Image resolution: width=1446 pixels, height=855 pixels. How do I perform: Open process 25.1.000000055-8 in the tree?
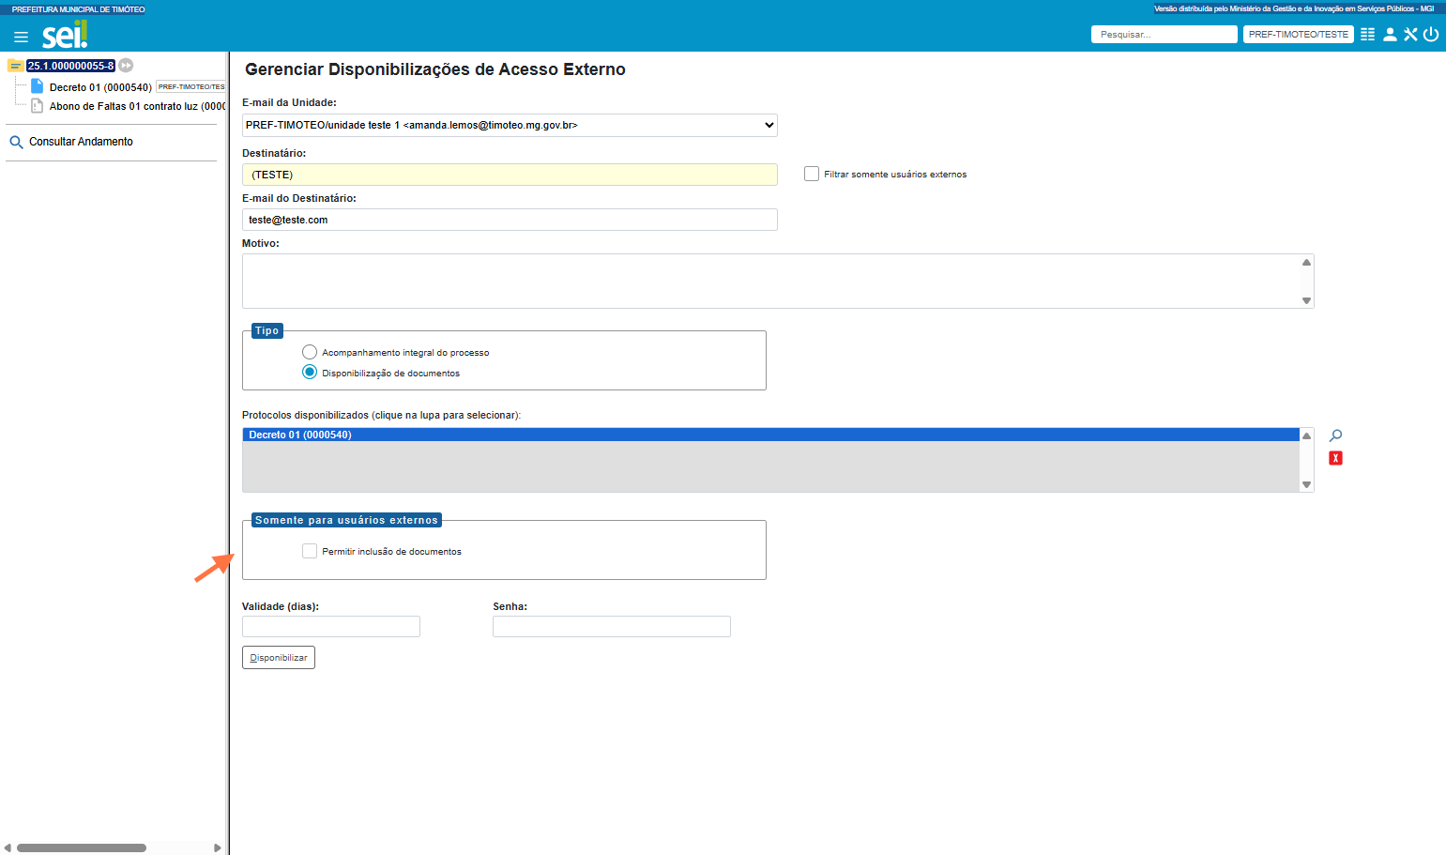[x=70, y=66]
